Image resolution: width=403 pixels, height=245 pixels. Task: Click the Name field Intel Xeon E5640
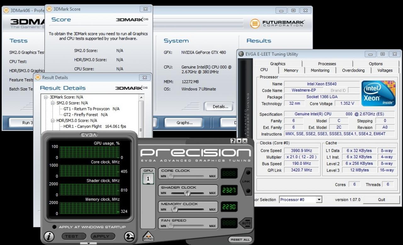pos(322,84)
